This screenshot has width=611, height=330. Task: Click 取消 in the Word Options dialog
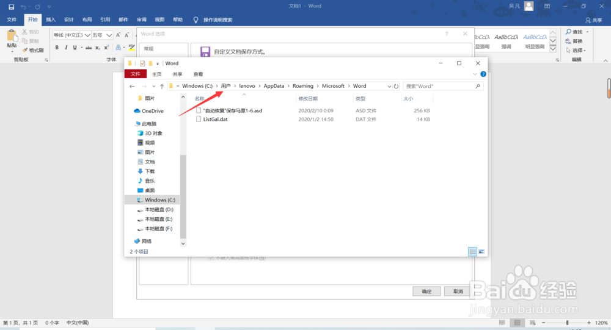pyautogui.click(x=458, y=291)
